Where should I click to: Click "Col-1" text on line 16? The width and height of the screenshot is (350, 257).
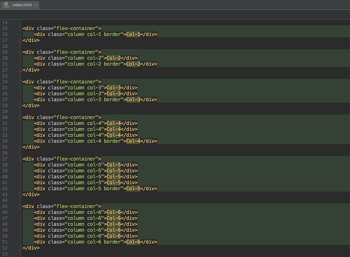[x=133, y=34]
